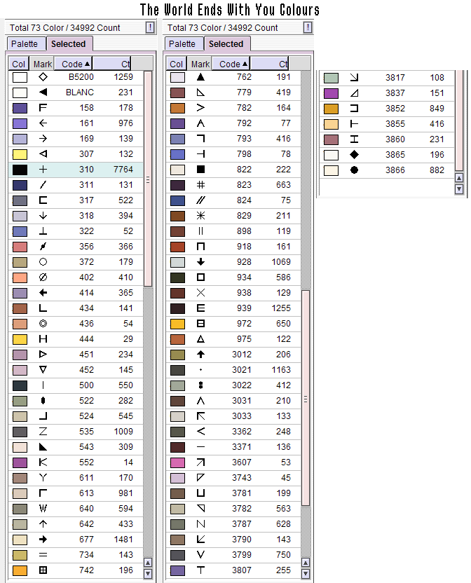471x583 pixels.
Task: Click the scroll down arrow in the middle panel
Action: [306, 573]
